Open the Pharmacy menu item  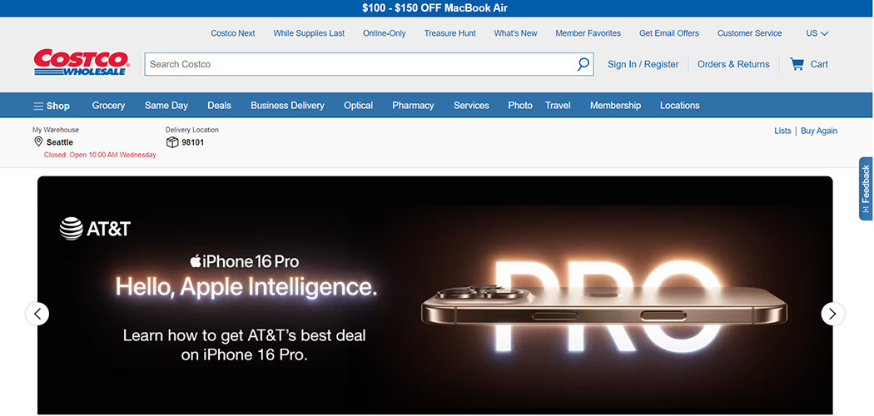point(413,106)
